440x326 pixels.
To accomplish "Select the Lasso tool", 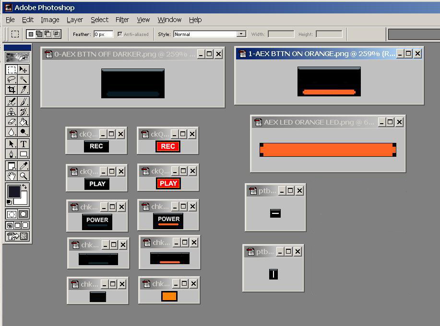I will (12, 80).
